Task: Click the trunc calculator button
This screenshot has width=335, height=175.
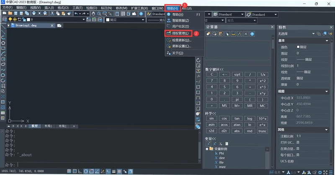Action: tap(263, 131)
